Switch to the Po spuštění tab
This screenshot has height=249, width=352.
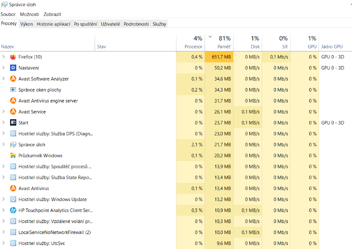click(x=85, y=24)
